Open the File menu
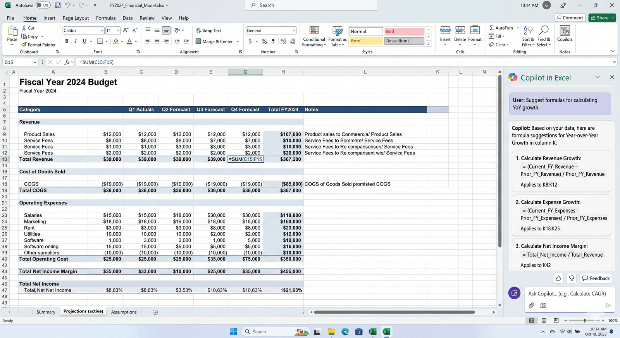Image resolution: width=620 pixels, height=338 pixels. (10, 18)
